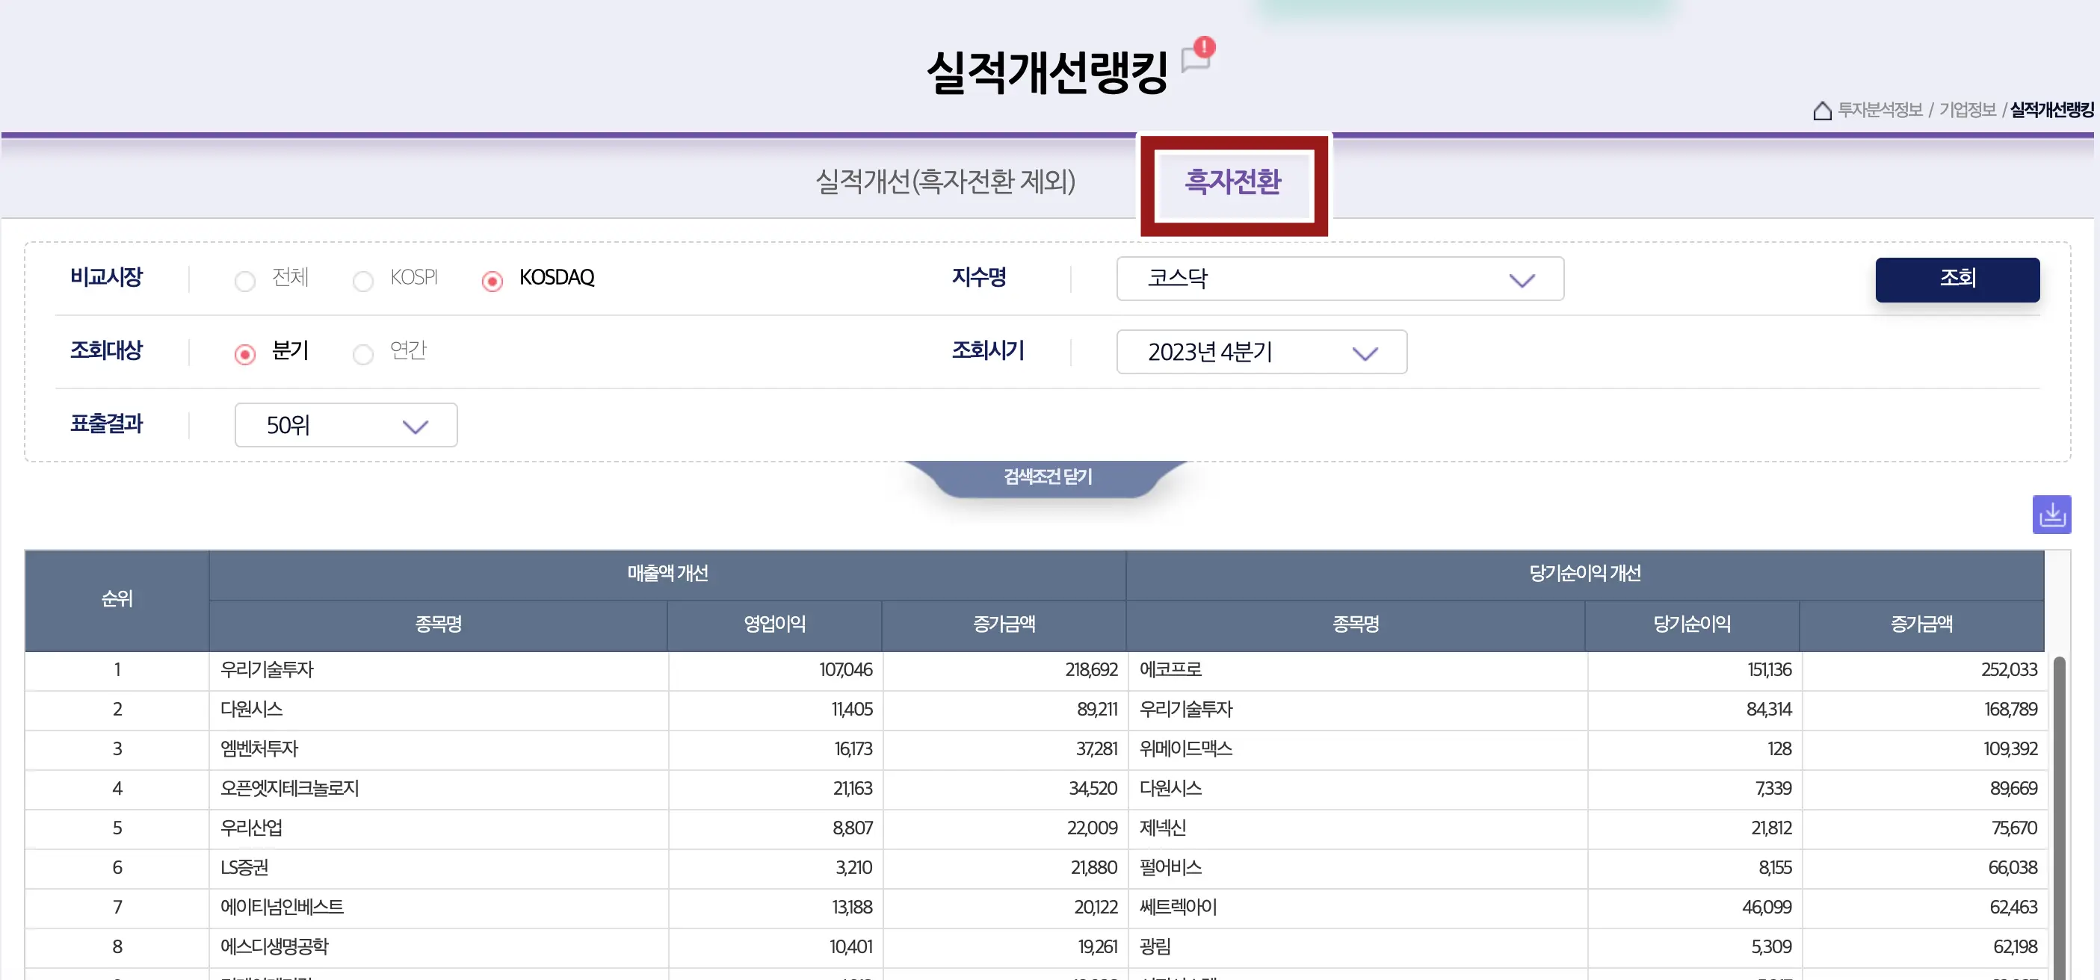Choose 연간 as the query target

coord(362,354)
